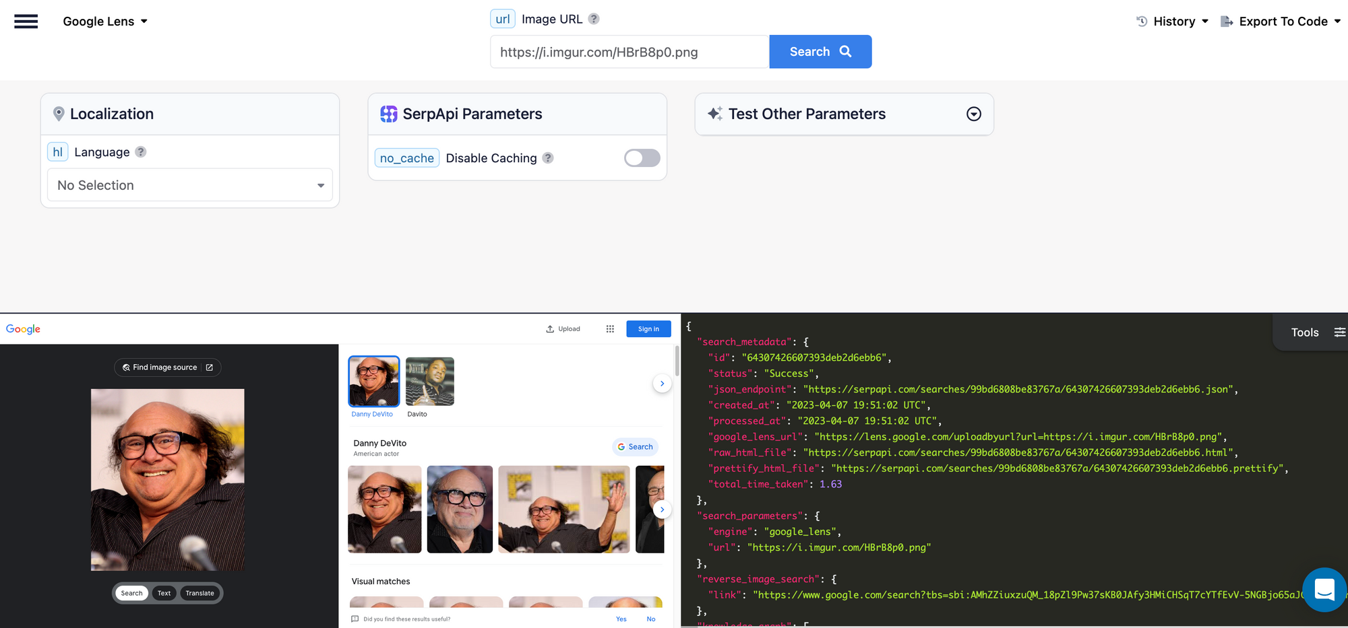Select the Translate mode tab

(x=200, y=593)
